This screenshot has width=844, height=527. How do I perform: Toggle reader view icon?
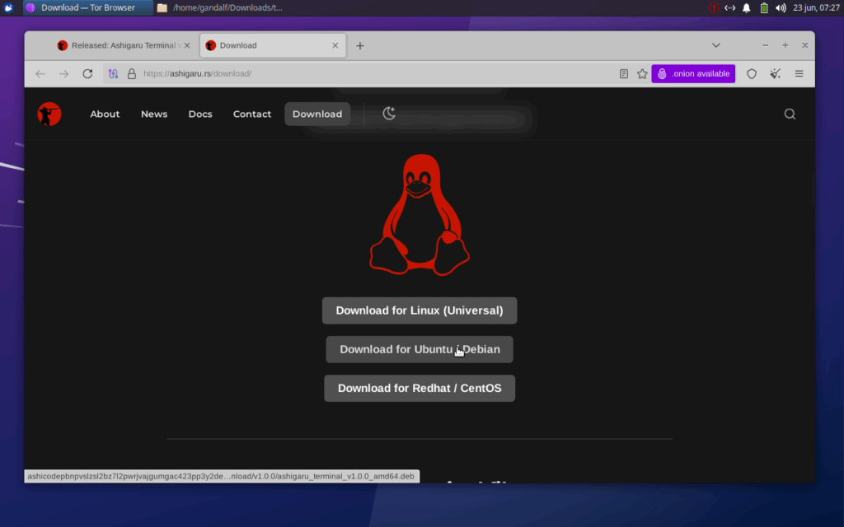pos(623,73)
